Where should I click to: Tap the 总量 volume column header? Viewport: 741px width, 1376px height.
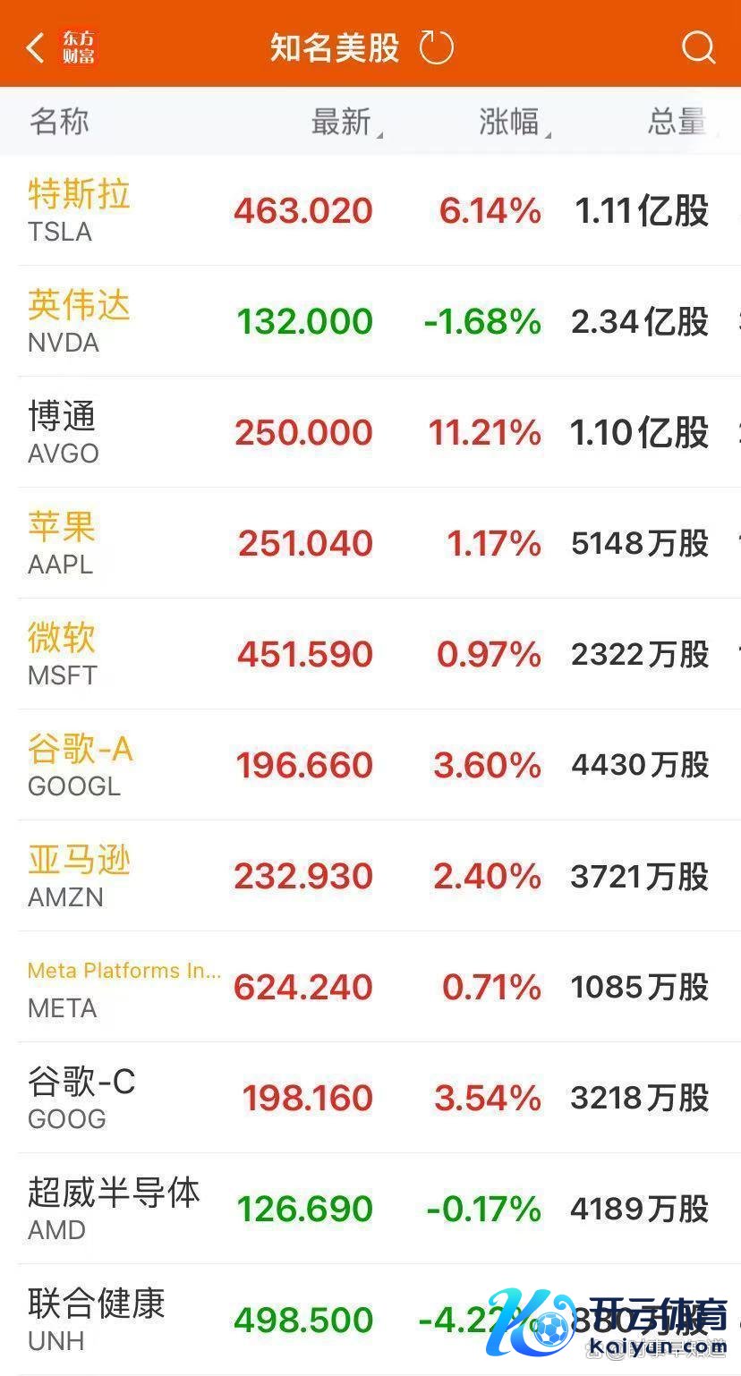677,123
